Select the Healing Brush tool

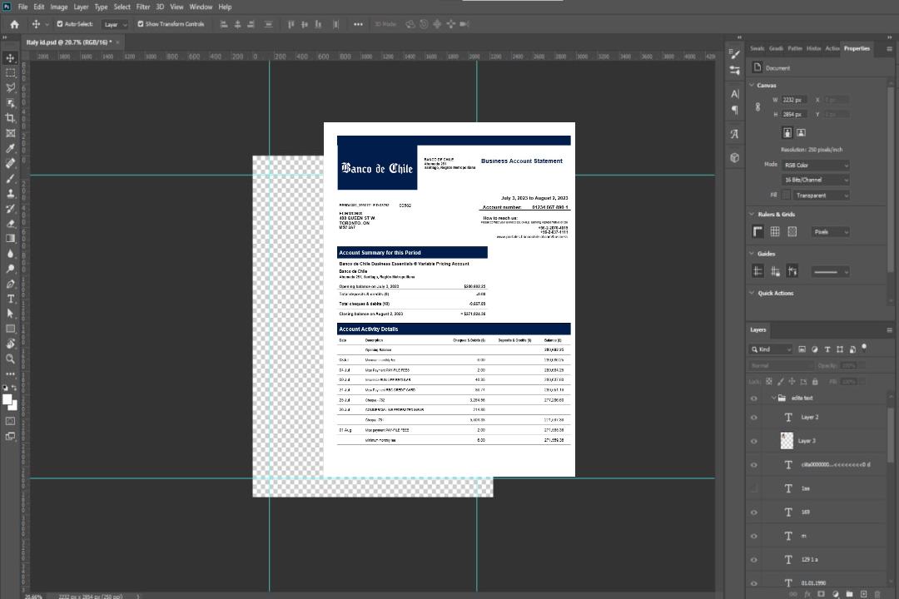pyautogui.click(x=10, y=163)
